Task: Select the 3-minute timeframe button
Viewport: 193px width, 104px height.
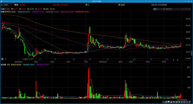Action: click(x=177, y=9)
